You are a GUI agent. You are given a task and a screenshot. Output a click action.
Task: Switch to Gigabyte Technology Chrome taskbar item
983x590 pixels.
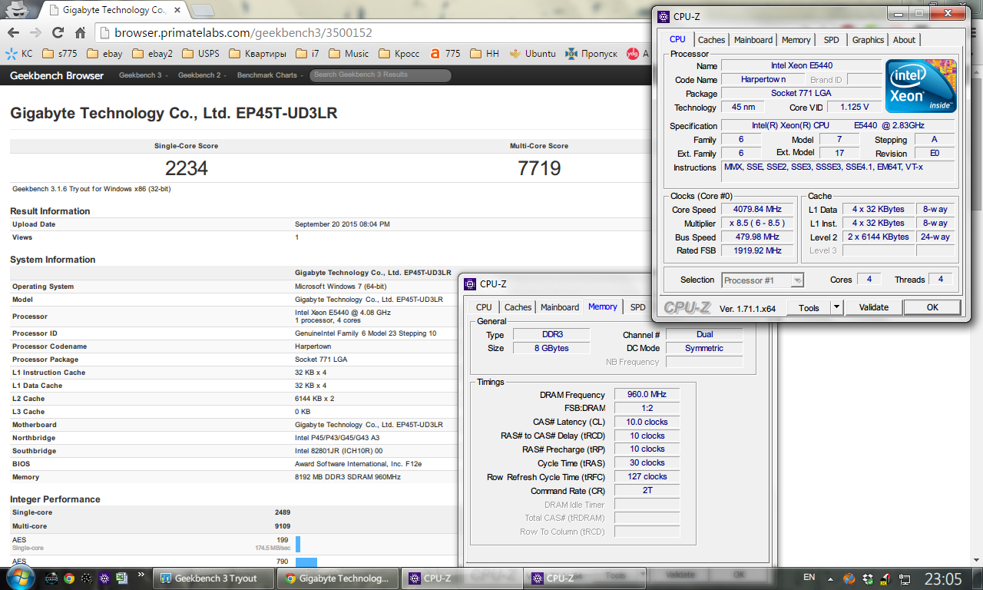pos(338,578)
